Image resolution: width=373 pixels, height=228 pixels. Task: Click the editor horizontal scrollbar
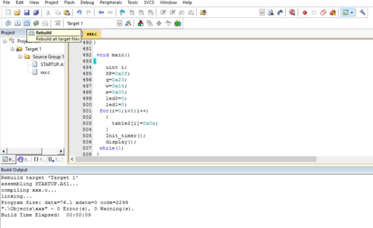tap(194, 159)
